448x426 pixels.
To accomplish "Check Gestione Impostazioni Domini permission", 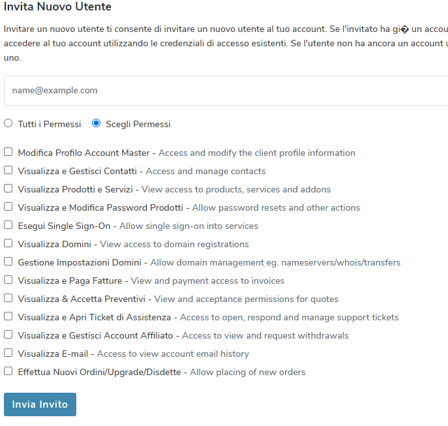I will coord(8,262).
